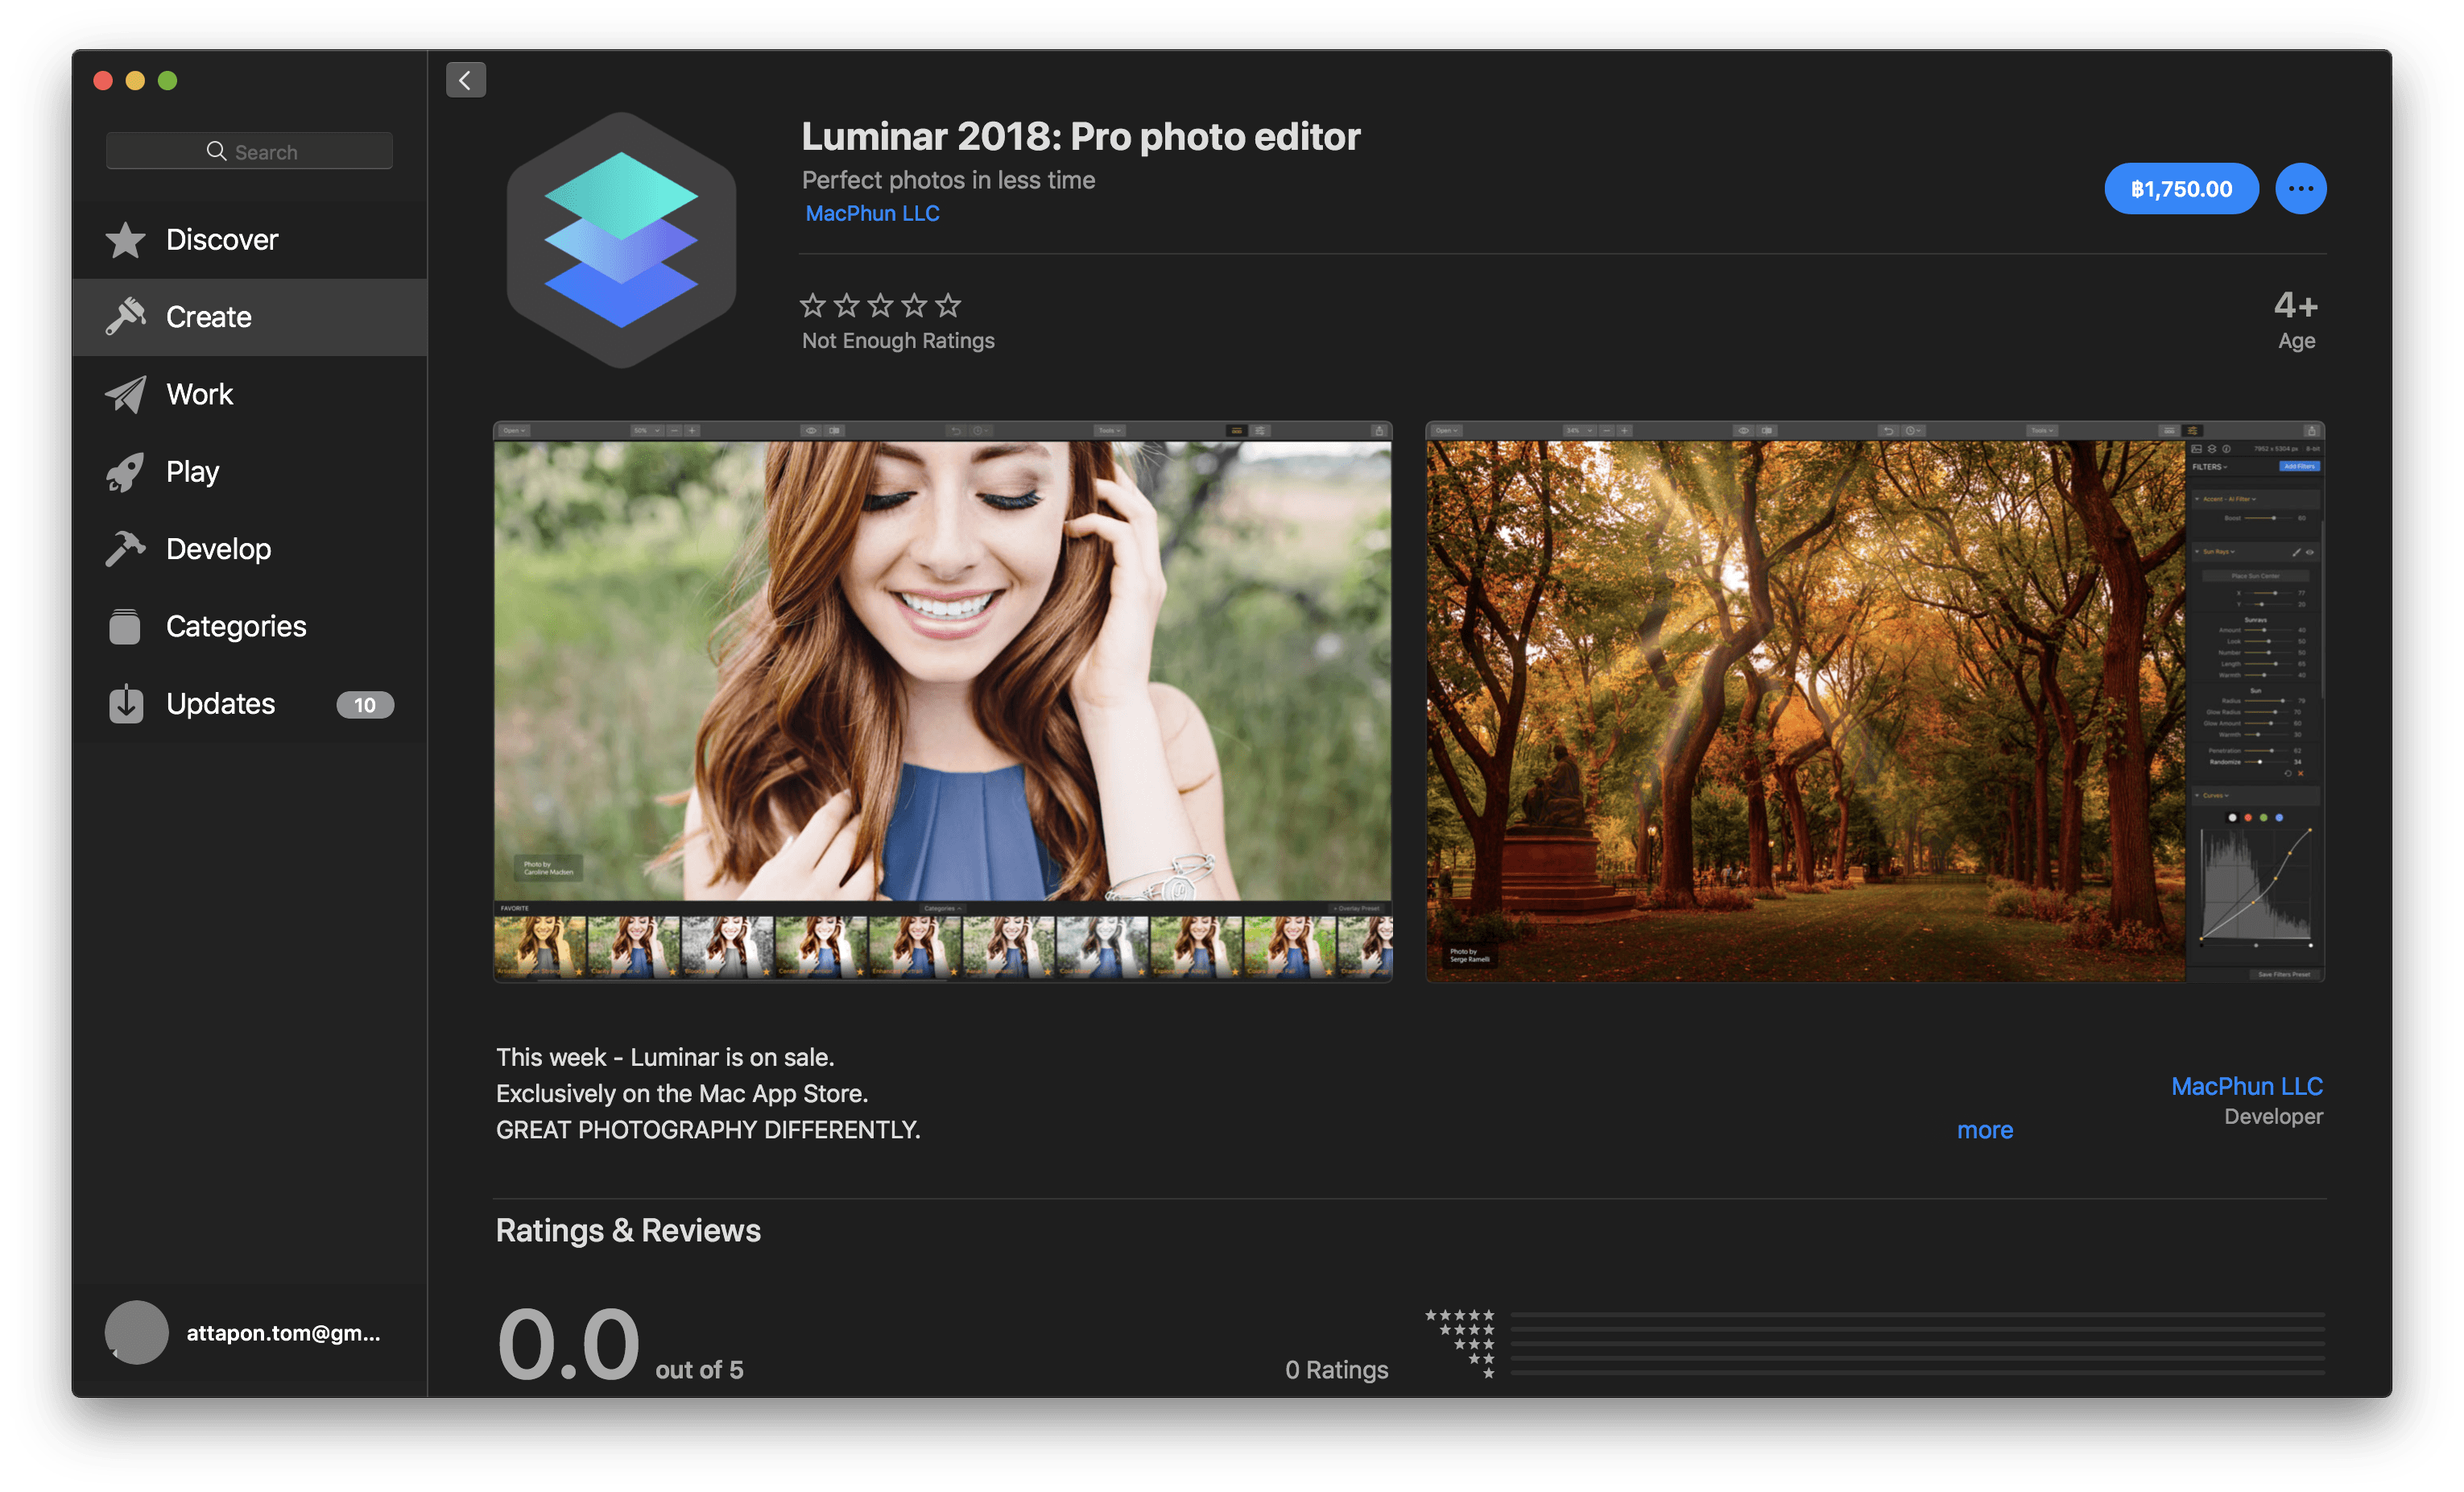Click the Luminar 2018: Pro photo editor title
Screen dimensions: 2464x1492
point(1080,136)
